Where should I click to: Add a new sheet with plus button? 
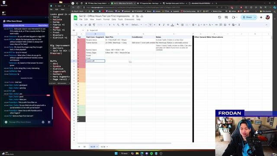pyautogui.click(x=79, y=146)
